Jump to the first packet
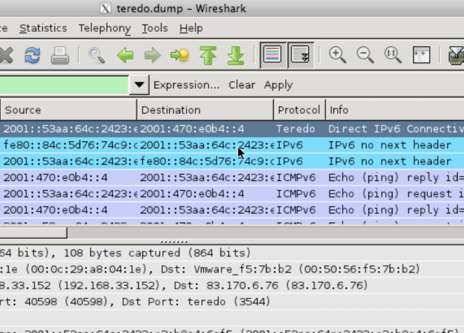 click(x=208, y=55)
